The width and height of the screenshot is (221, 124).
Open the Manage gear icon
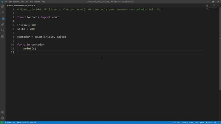click(x=3, y=118)
